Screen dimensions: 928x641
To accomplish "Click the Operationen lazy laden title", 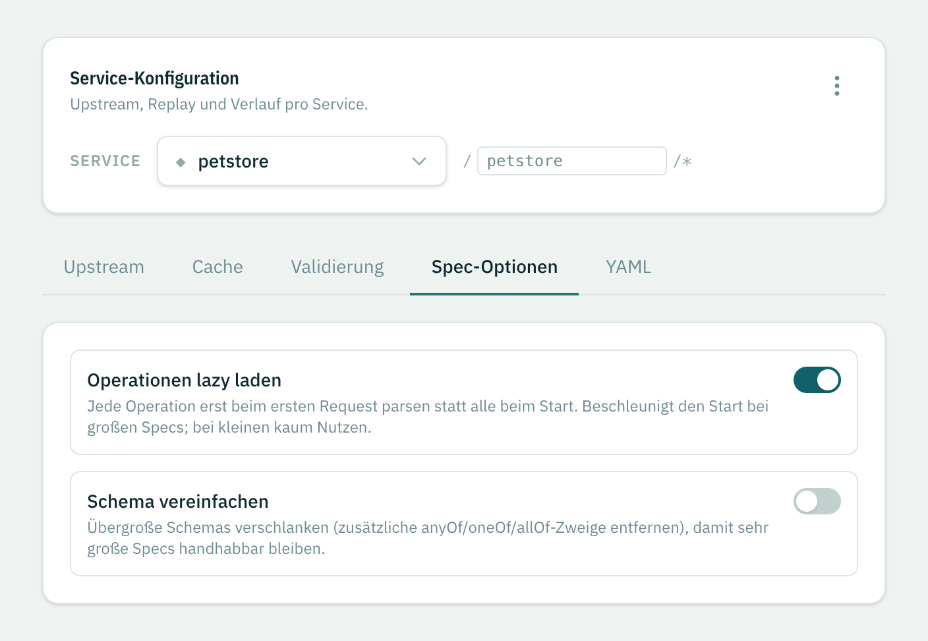I will click(x=184, y=381).
